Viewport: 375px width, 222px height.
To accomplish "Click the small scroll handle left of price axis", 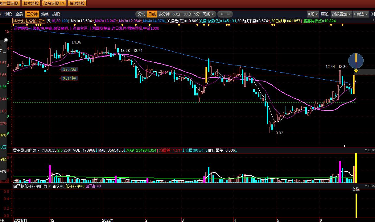I will (5, 40).
